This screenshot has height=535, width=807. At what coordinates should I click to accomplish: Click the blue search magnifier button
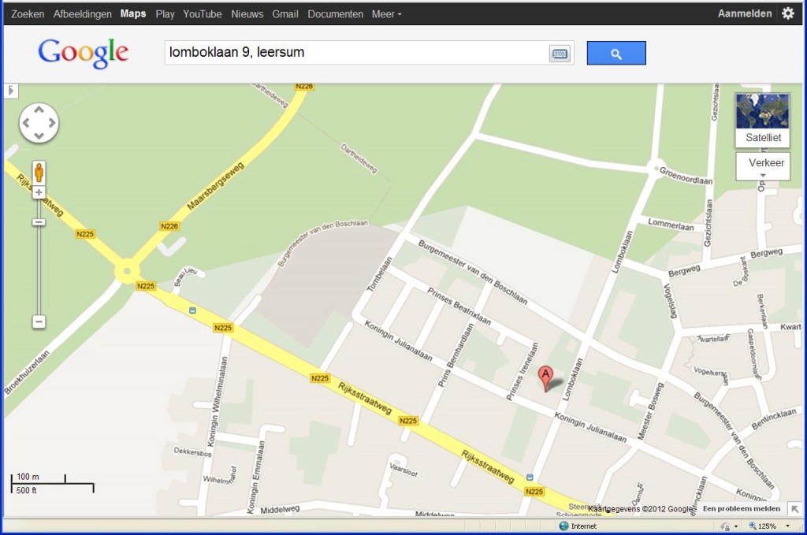[616, 53]
